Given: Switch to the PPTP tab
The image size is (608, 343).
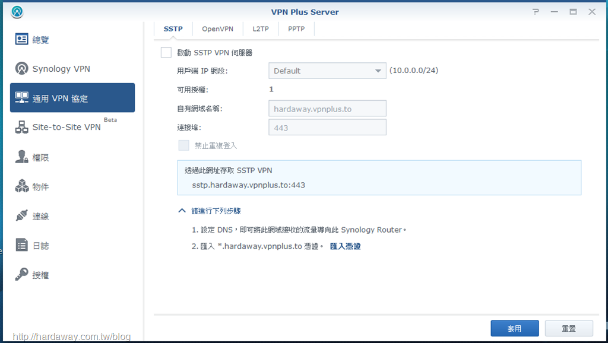Looking at the screenshot, I should pyautogui.click(x=296, y=28).
